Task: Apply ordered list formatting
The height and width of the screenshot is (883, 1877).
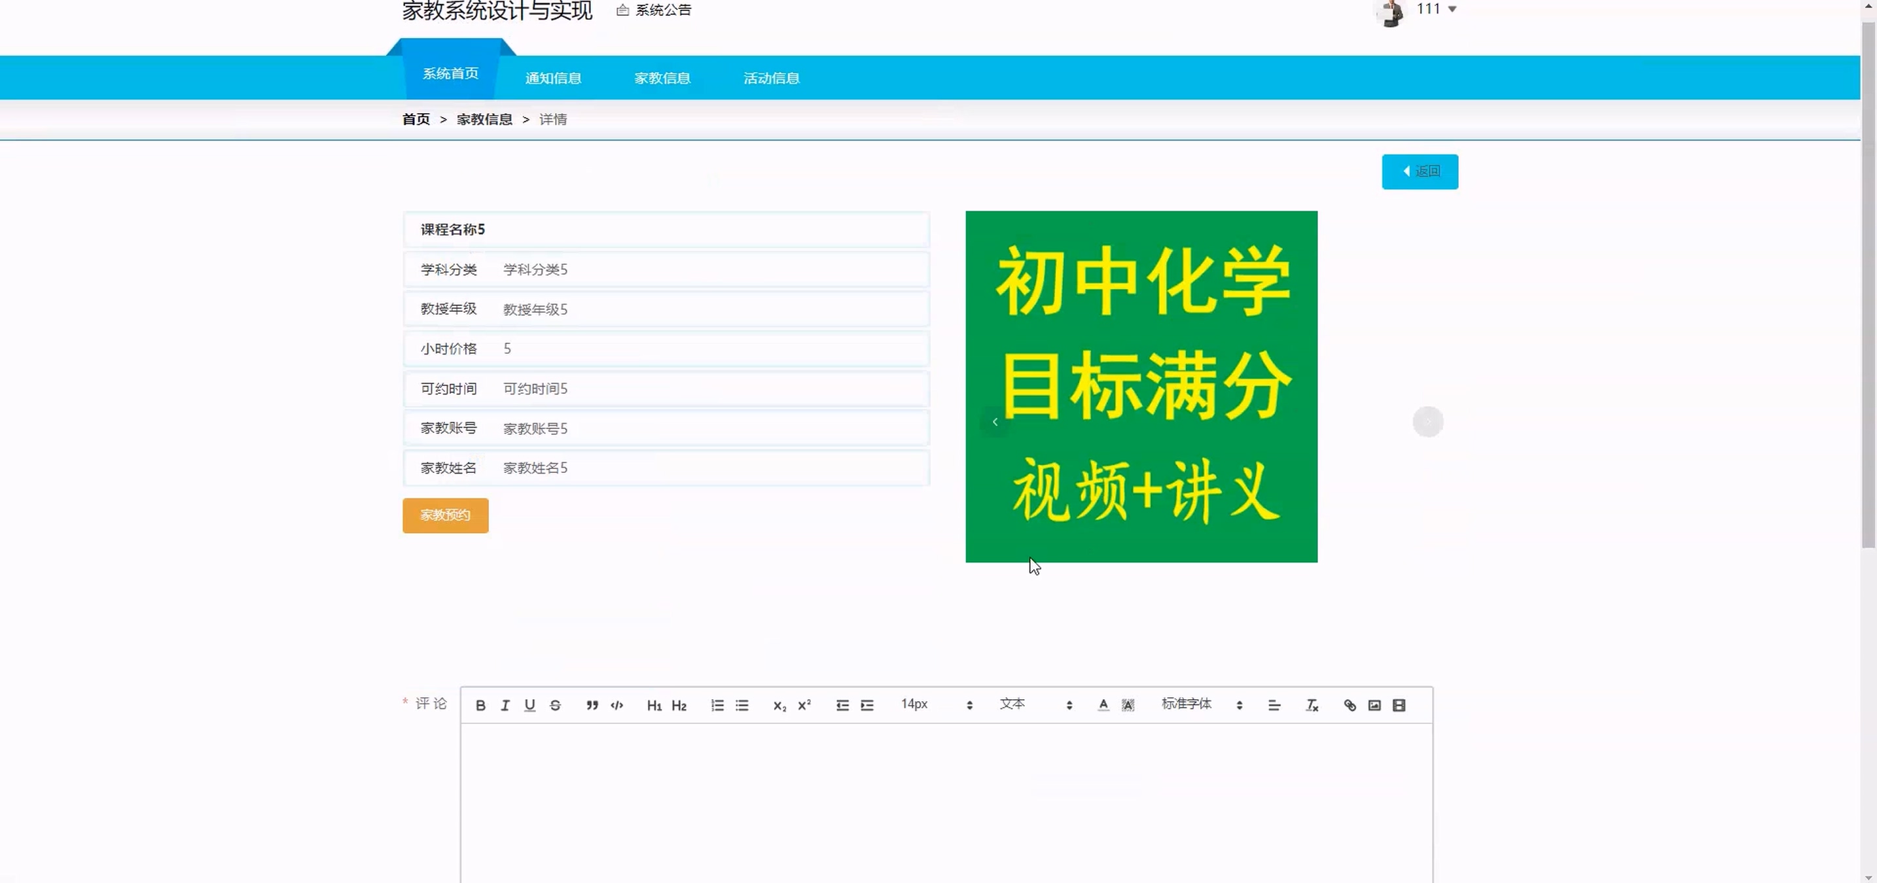Action: tap(717, 704)
